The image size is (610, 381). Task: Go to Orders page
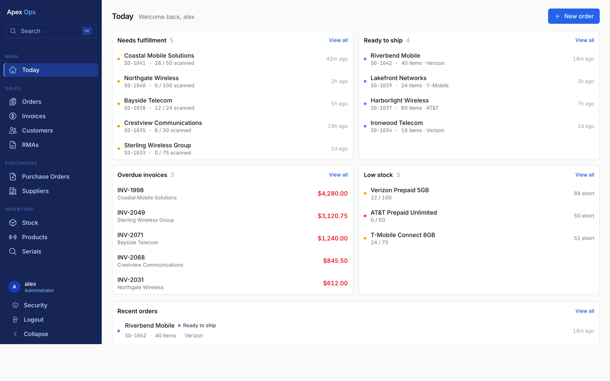[x=51, y=102]
